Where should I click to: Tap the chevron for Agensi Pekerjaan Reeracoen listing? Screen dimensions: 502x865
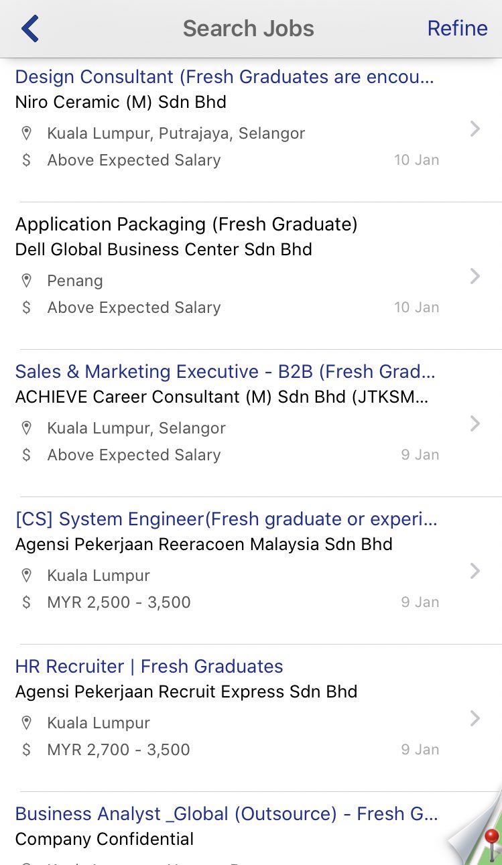point(475,571)
